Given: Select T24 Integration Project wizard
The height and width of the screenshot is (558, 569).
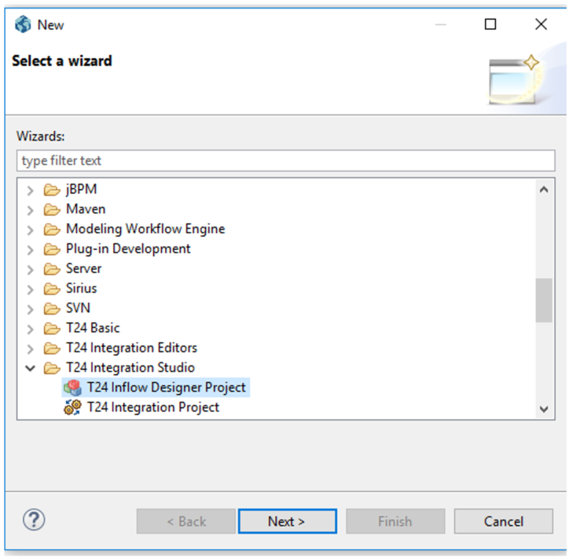Looking at the screenshot, I should (x=152, y=407).
